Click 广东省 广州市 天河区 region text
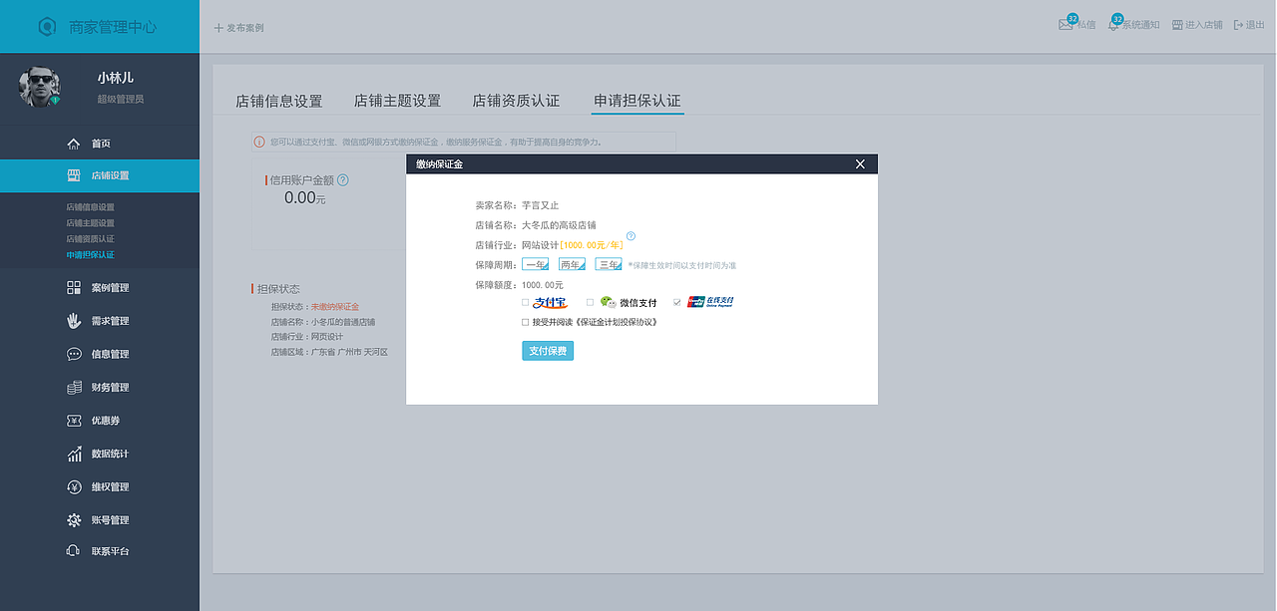Viewport: 1277px width, 611px height. click(x=349, y=352)
